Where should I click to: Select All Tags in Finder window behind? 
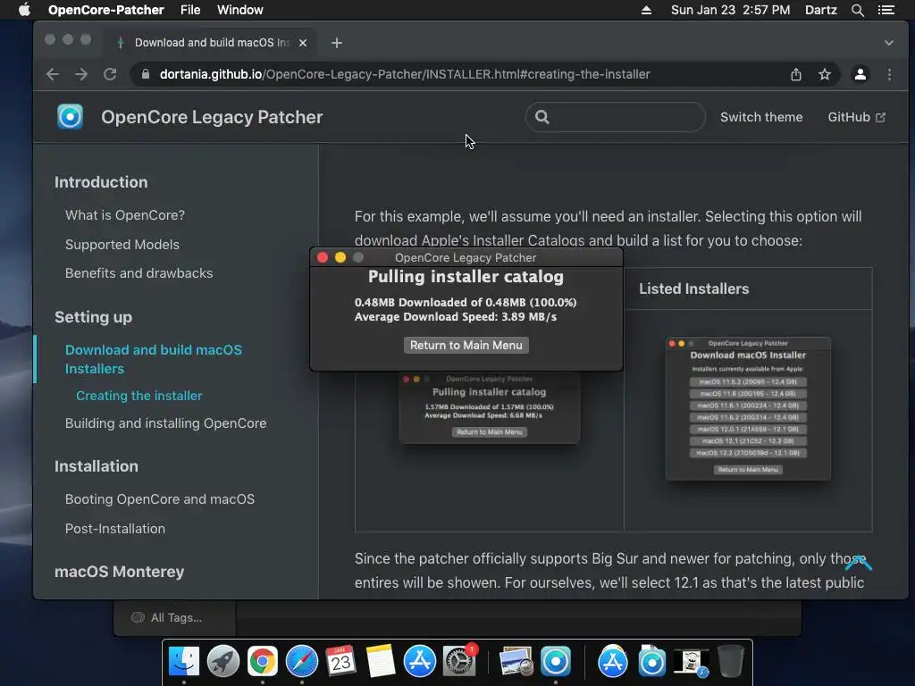click(175, 617)
